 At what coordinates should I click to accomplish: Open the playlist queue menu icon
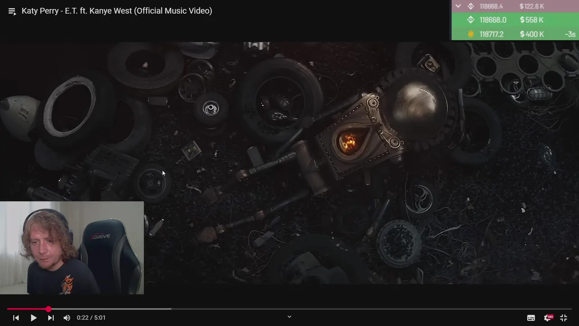(12, 11)
